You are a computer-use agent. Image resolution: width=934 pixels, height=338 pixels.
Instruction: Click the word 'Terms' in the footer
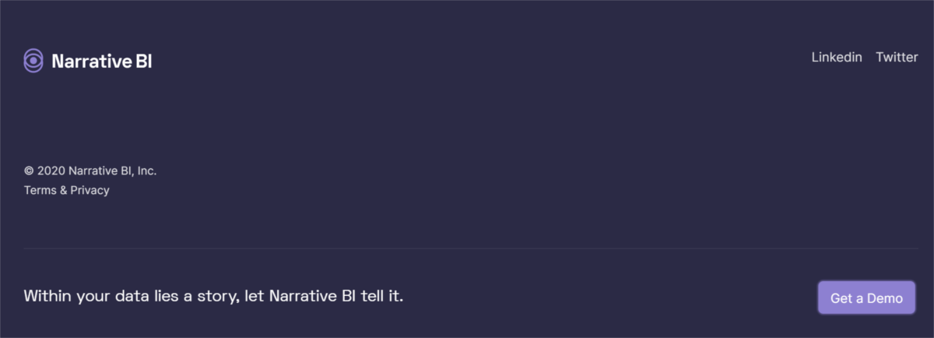pos(40,190)
